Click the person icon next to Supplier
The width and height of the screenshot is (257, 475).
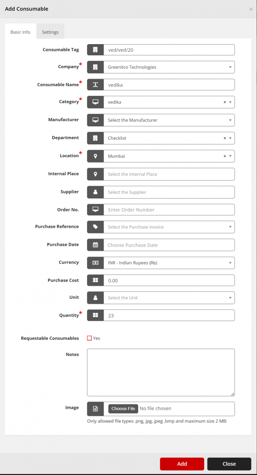pos(96,192)
